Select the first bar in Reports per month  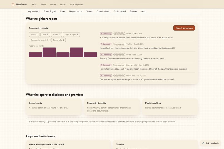coord(35,55)
